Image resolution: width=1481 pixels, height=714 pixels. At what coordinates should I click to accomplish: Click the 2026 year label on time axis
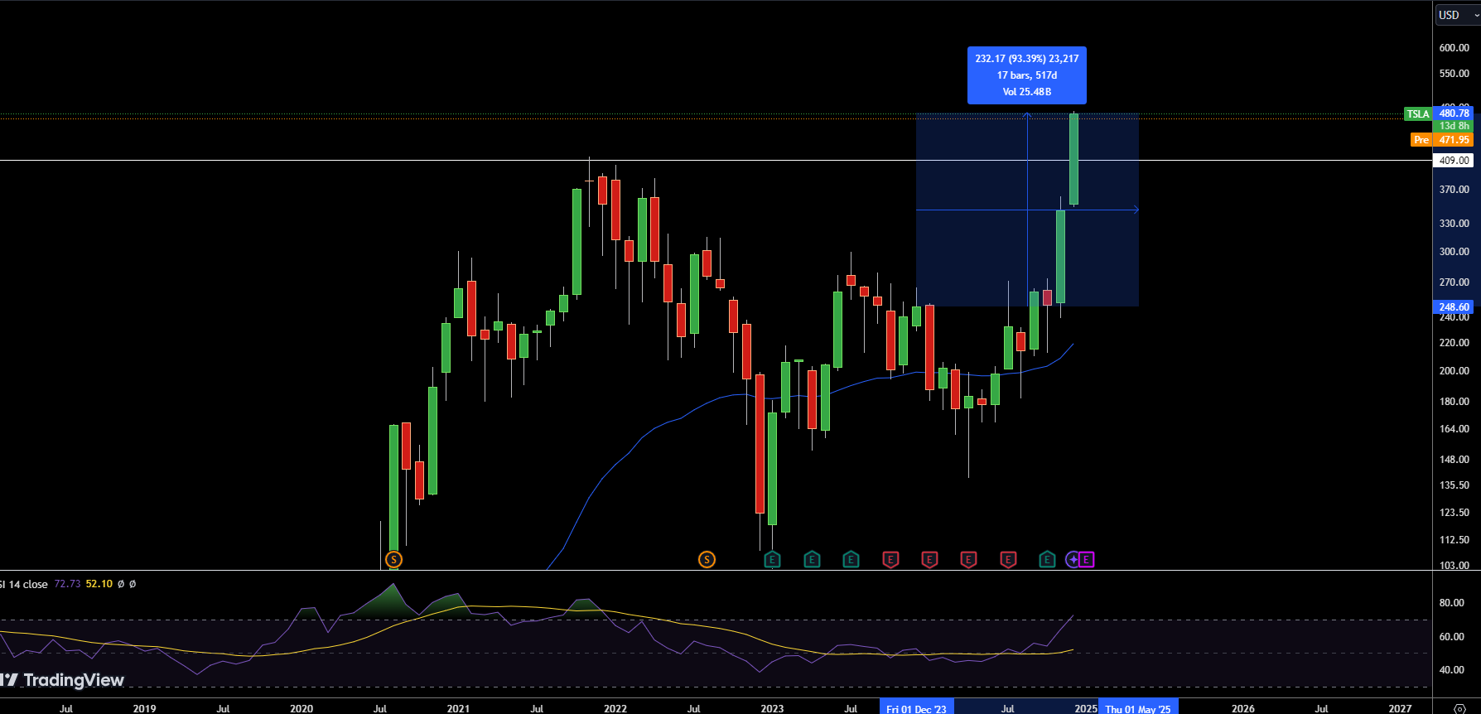point(1242,708)
